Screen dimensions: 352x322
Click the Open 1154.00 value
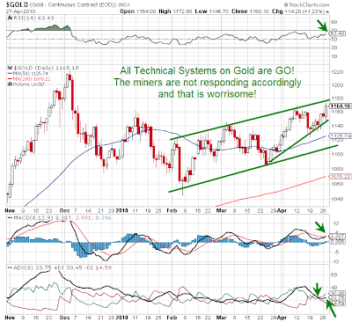138,11
